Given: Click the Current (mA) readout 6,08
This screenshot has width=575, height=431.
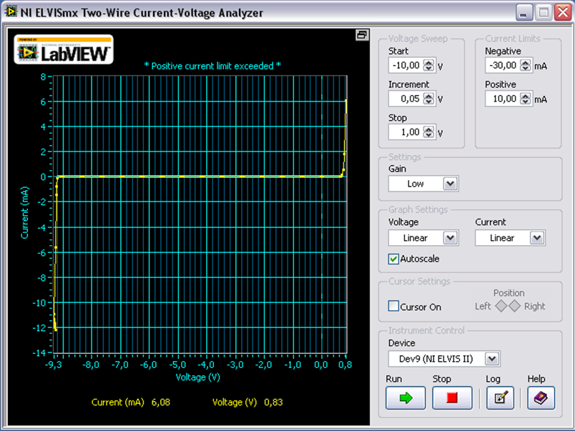Looking at the screenshot, I should pyautogui.click(x=161, y=402).
